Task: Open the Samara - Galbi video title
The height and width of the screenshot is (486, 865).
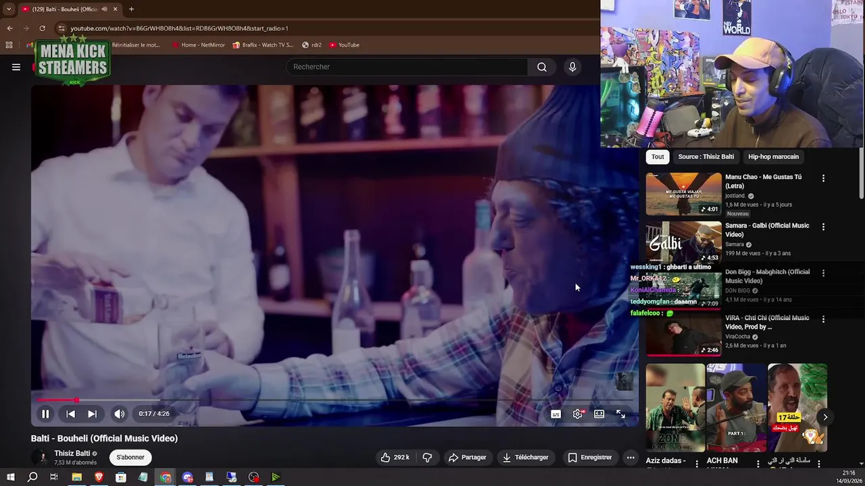Action: point(767,230)
